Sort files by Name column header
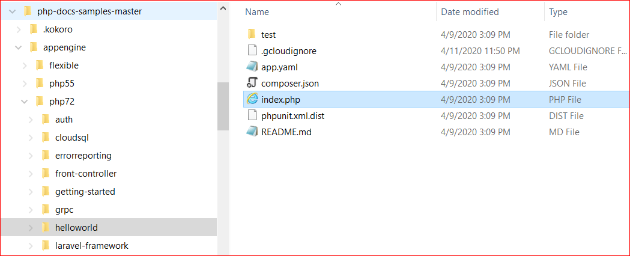Screen dimensions: 630x256 [257, 12]
